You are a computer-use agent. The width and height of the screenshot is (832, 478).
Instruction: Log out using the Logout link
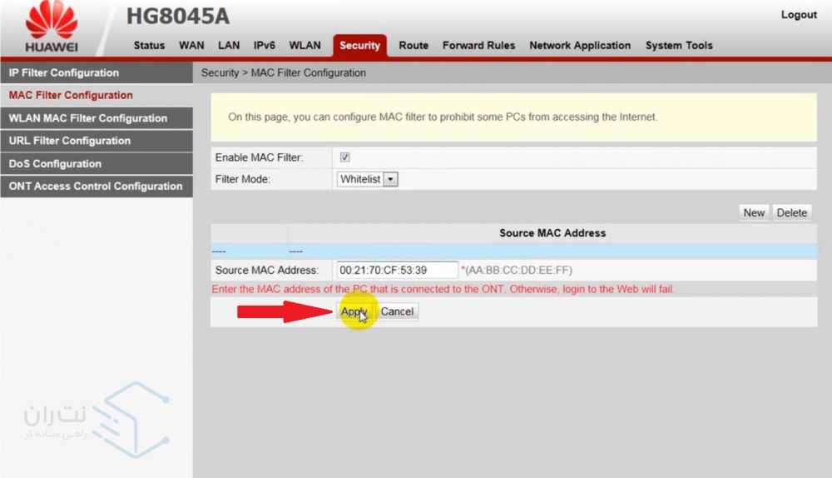pos(800,15)
